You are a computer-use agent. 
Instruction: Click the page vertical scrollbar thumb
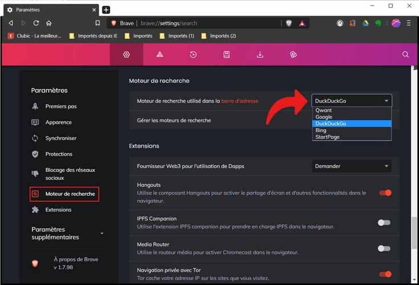[x=414, y=233]
